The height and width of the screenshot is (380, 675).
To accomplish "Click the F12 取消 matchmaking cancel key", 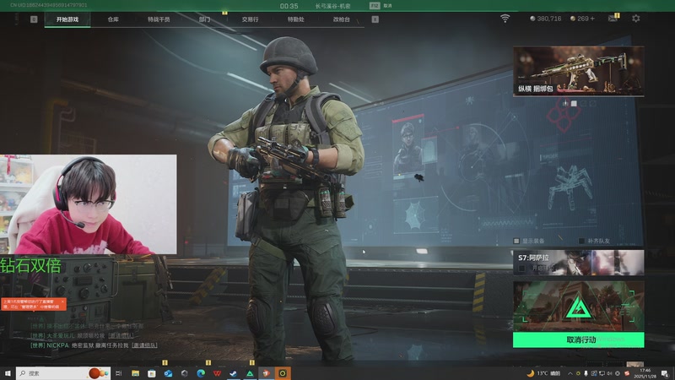I will coord(381,6).
